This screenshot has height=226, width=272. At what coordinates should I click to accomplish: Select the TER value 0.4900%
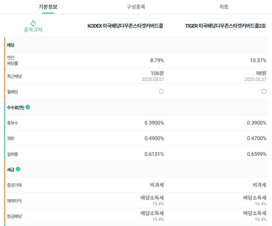pyautogui.click(x=154, y=138)
